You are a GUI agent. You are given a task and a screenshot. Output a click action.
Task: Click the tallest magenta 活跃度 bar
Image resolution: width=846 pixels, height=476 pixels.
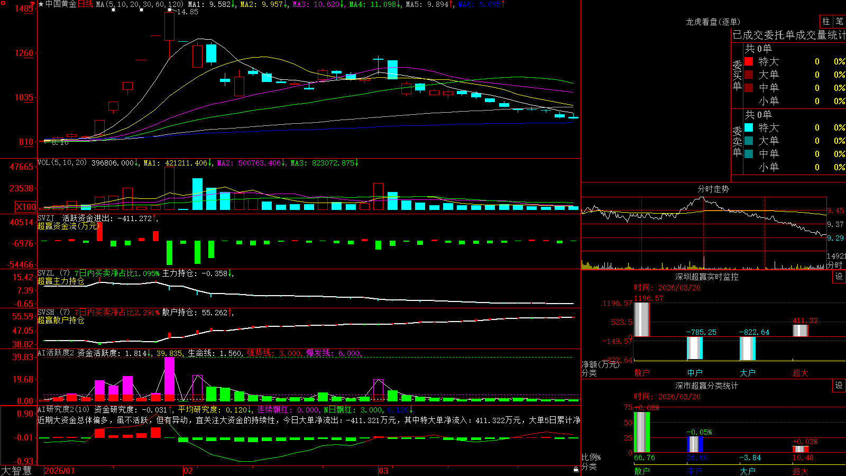[x=169, y=379]
